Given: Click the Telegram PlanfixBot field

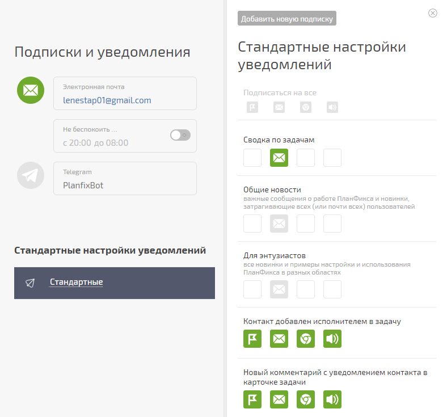Looking at the screenshot, I should pyautogui.click(x=125, y=178).
